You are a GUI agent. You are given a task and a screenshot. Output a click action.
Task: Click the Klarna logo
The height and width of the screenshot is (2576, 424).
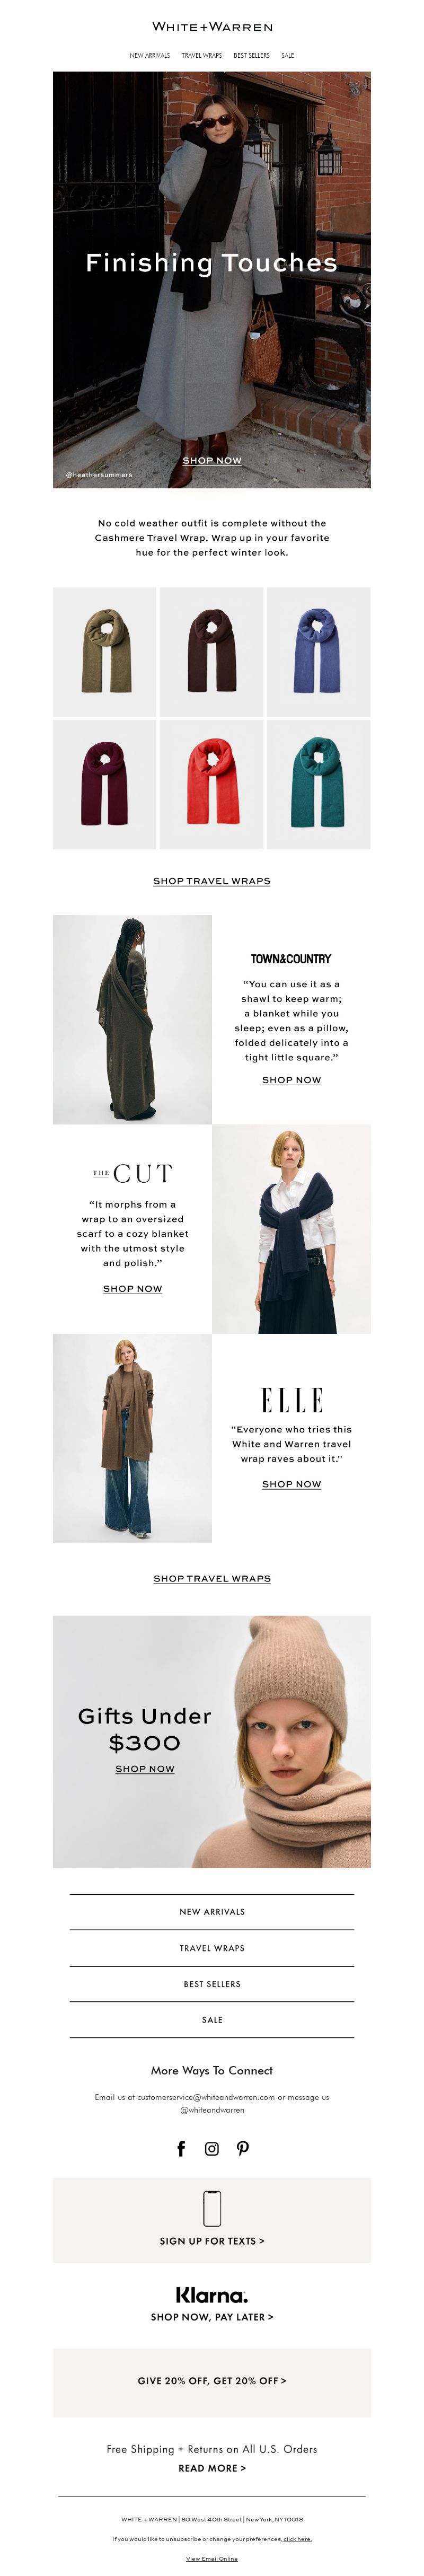coord(212,2295)
